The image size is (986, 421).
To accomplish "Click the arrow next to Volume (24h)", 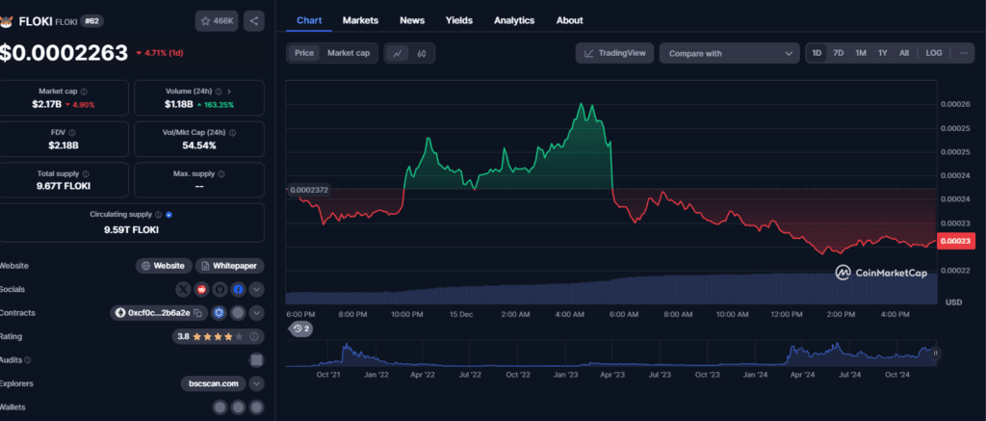I will 229,92.
